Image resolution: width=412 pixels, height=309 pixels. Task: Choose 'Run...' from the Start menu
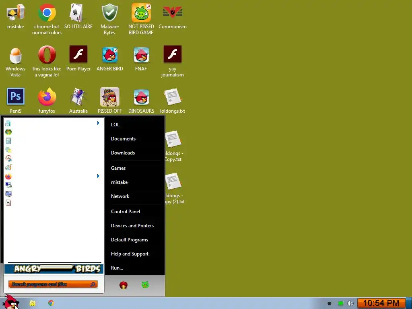click(117, 268)
